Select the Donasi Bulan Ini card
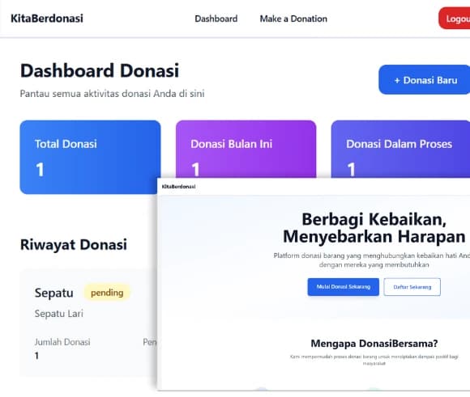Screen dimensions: 470x397 246,149
